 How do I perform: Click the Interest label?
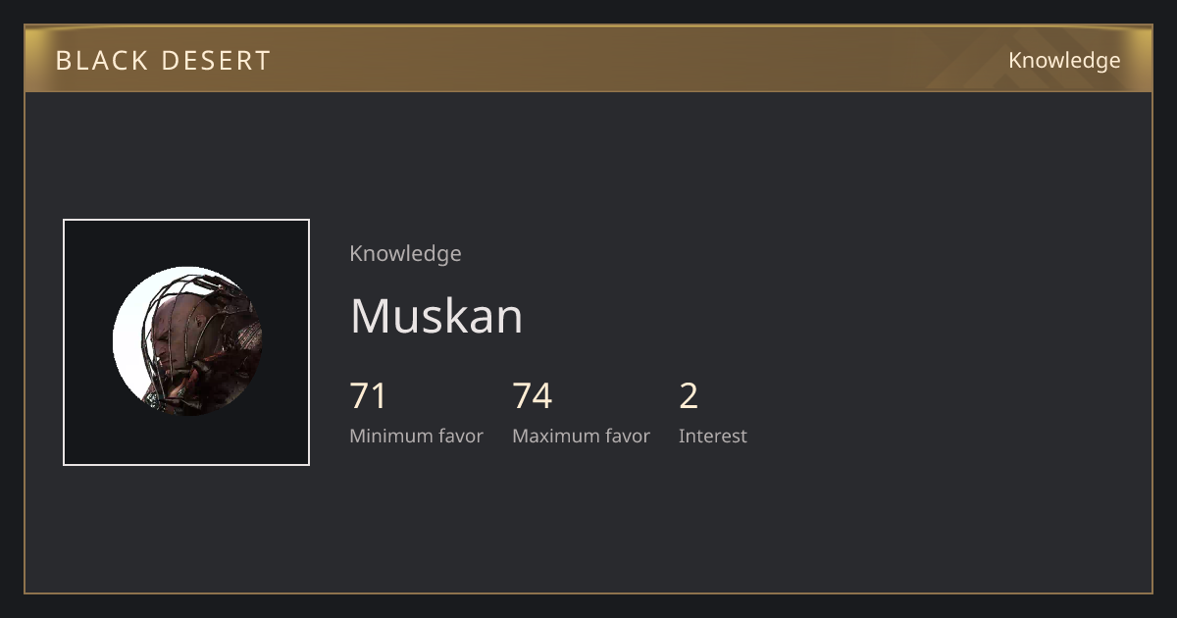click(713, 437)
